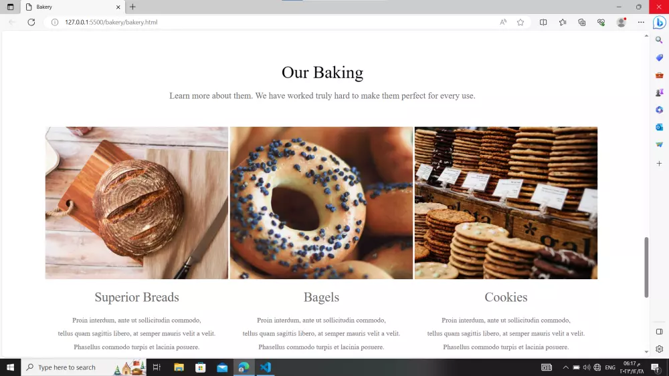Open Microsoft Store from taskbar
This screenshot has height=376, width=669.
coord(201,367)
